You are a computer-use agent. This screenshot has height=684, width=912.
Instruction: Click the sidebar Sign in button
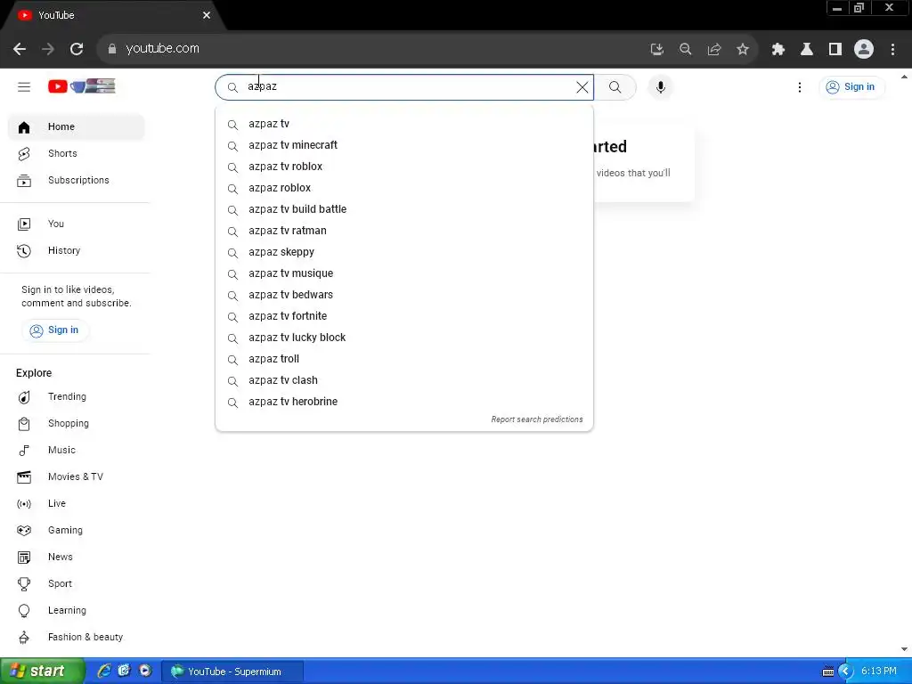54,330
